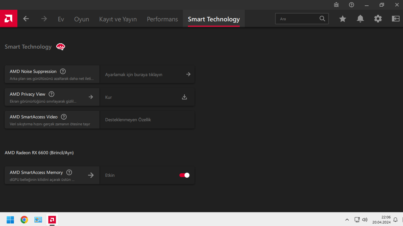Click the 'Smart Technology' section heading
Image resolution: width=403 pixels, height=226 pixels.
(28, 47)
